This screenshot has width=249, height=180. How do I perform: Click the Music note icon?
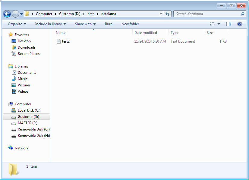(x=14, y=79)
